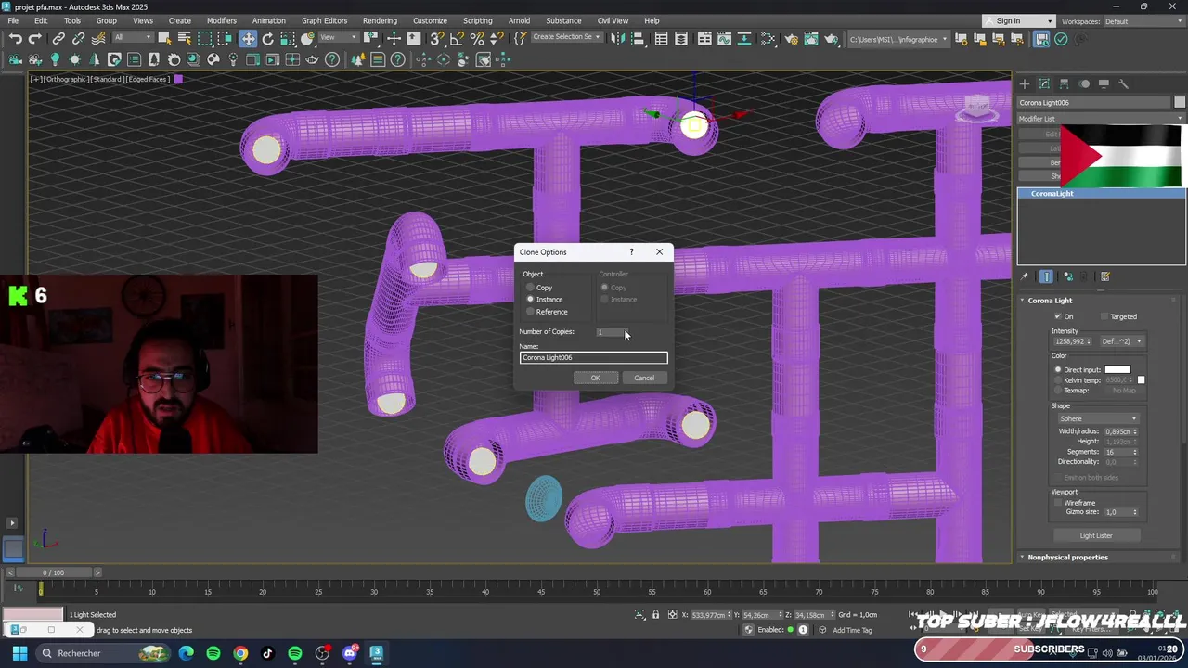Toggle the 3D Snaps icon
Viewport: 1188px width, 668px height.
click(x=437, y=39)
